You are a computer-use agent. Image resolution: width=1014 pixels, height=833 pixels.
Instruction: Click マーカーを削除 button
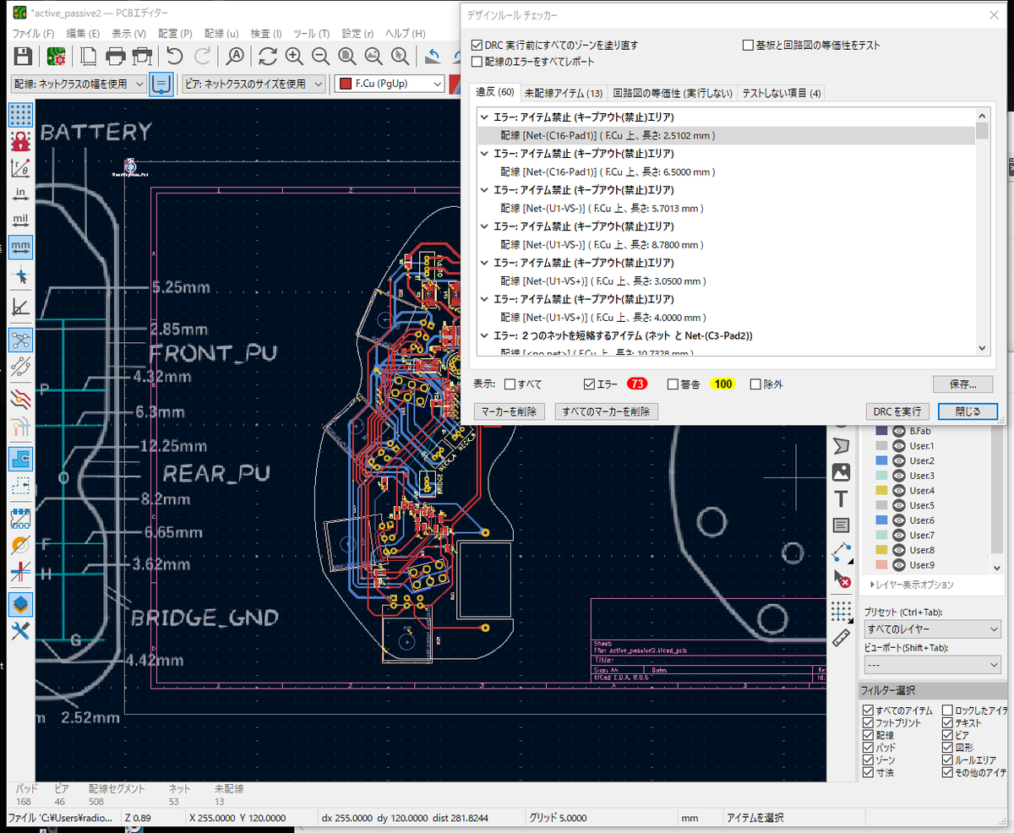[x=510, y=411]
